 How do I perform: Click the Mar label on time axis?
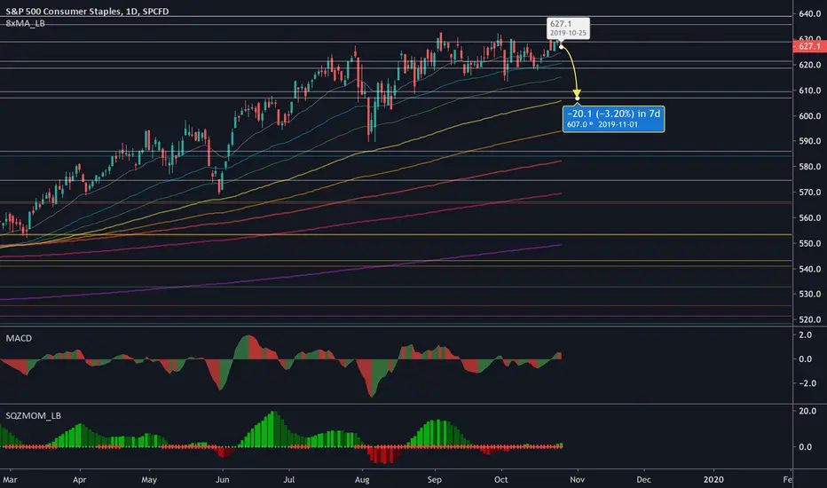tap(10, 479)
